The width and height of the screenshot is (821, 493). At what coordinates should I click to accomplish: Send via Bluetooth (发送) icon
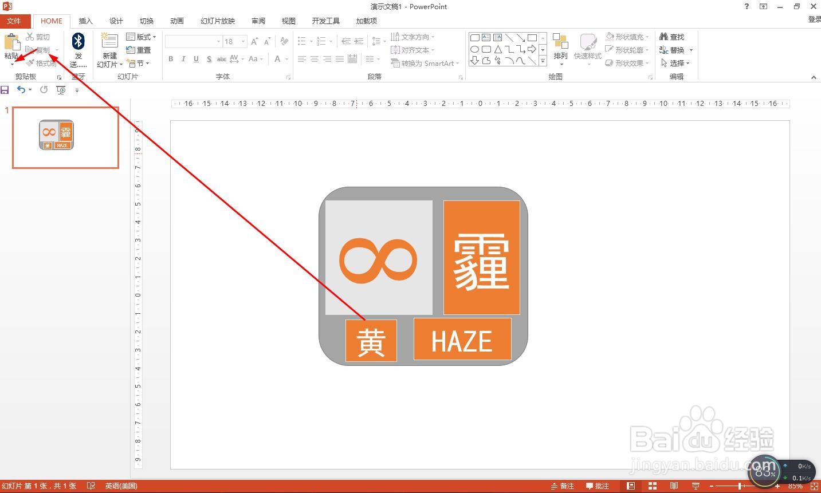pyautogui.click(x=78, y=41)
